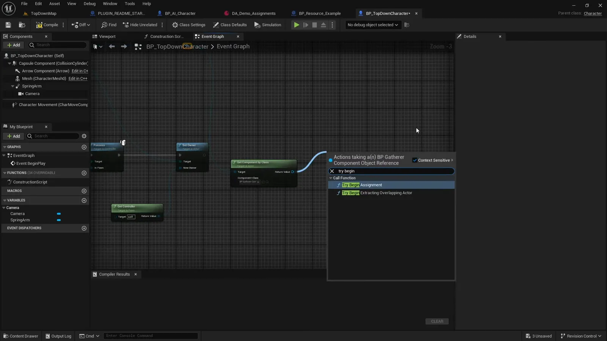Click the Camera variable type pill
607x341 pixels.
(59, 214)
